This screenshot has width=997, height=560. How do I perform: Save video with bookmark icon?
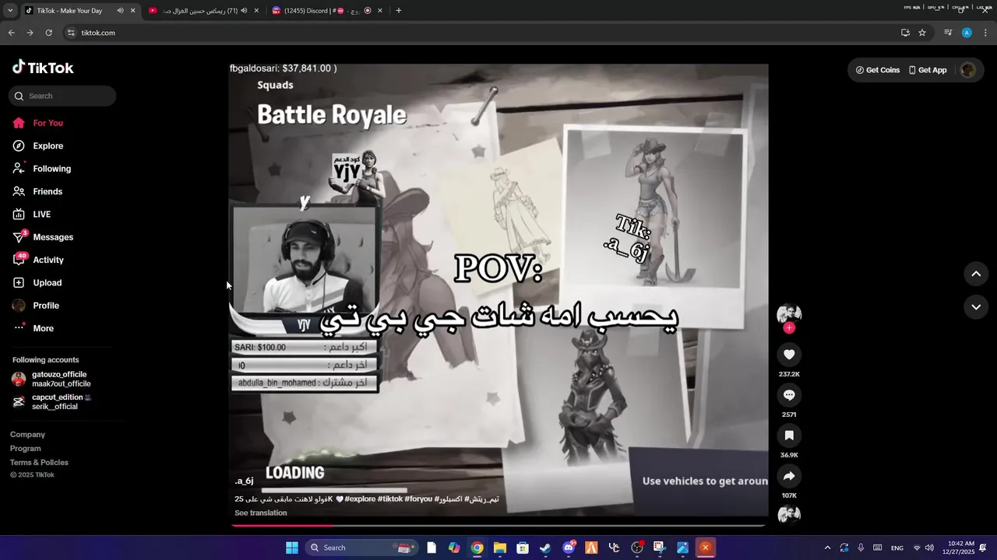(789, 436)
